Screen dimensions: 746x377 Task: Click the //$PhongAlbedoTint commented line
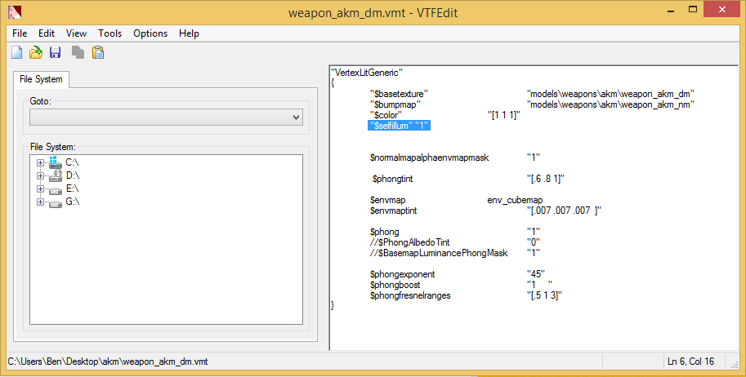coord(410,242)
